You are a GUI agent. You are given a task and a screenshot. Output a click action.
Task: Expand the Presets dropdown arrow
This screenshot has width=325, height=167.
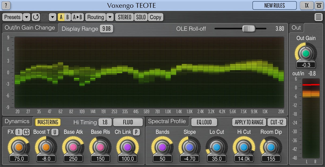[x=26, y=17]
